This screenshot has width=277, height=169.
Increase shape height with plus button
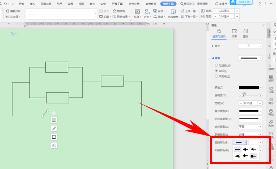click(x=237, y=11)
